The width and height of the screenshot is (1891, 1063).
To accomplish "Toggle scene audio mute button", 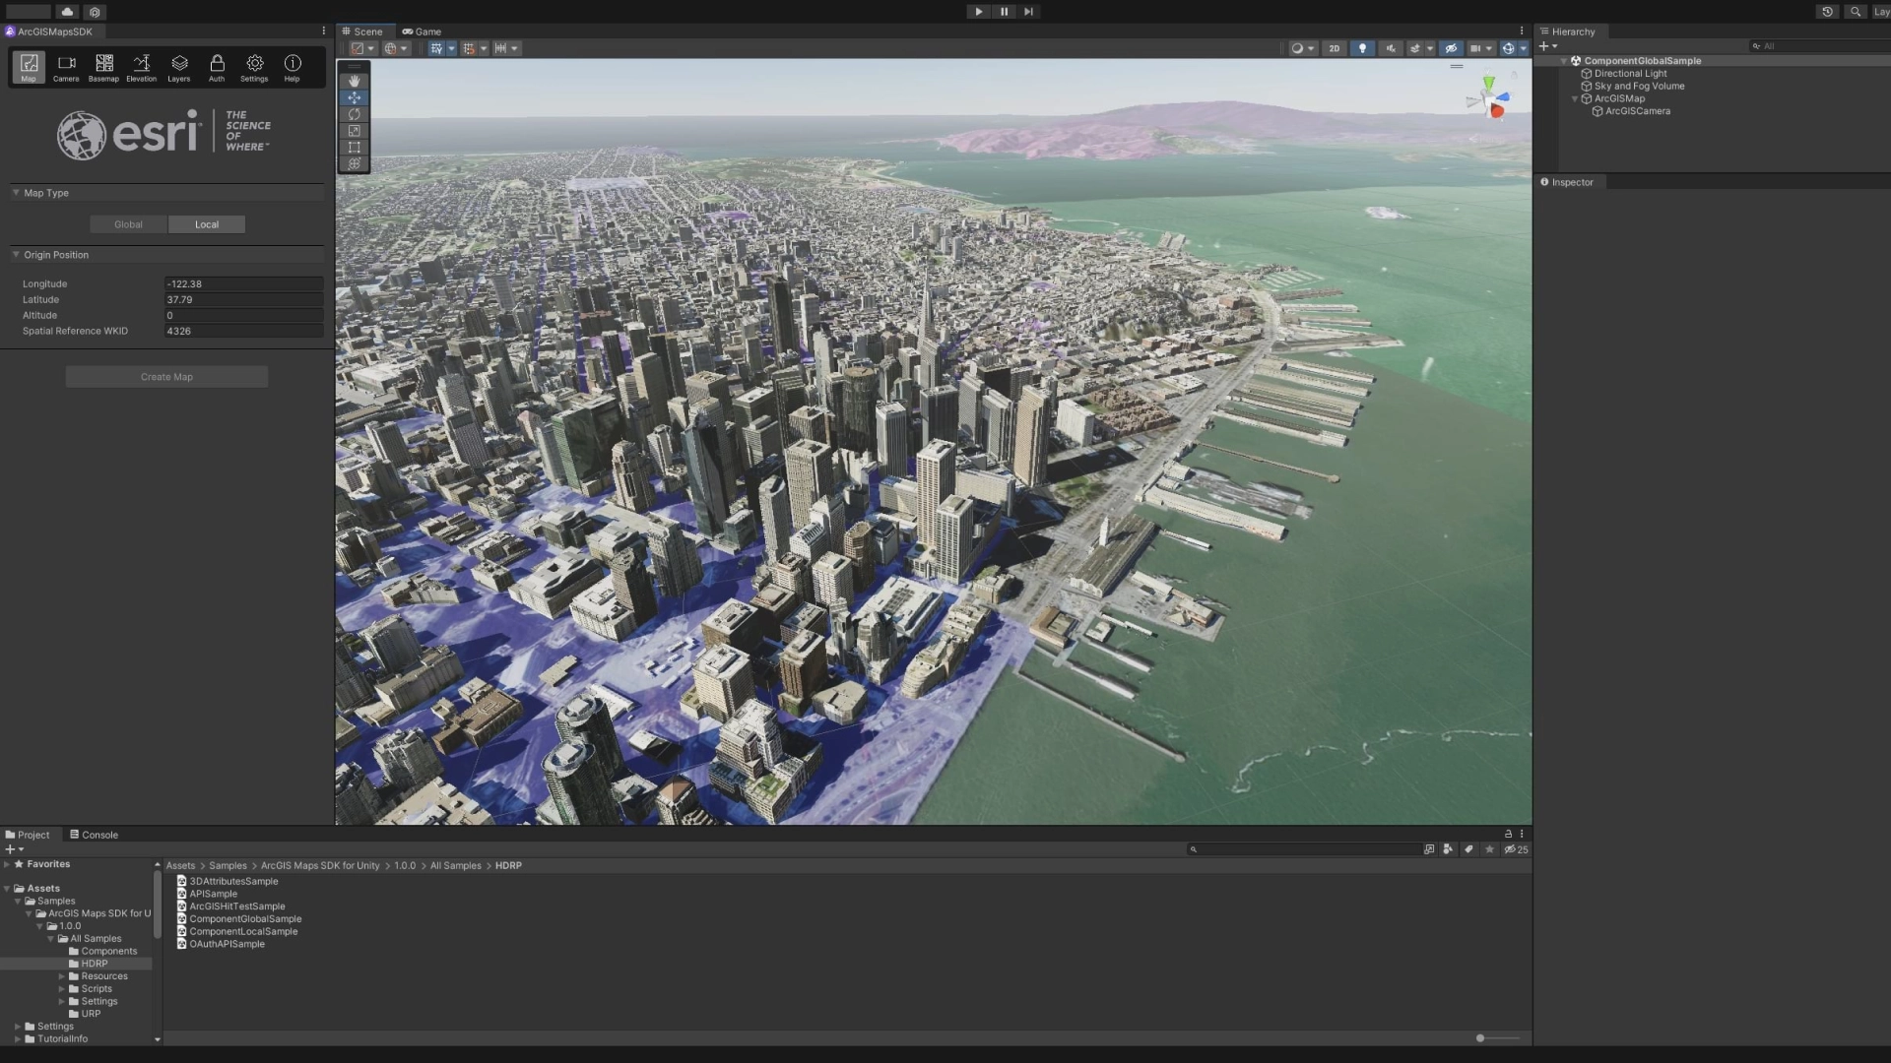I will [1391, 48].
